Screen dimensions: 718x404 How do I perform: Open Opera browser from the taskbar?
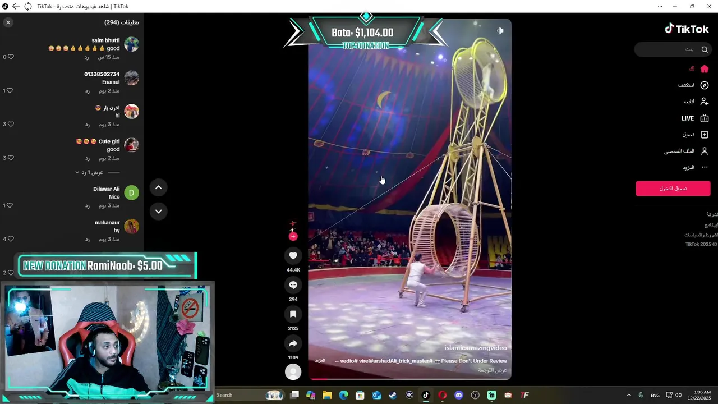tap(443, 395)
